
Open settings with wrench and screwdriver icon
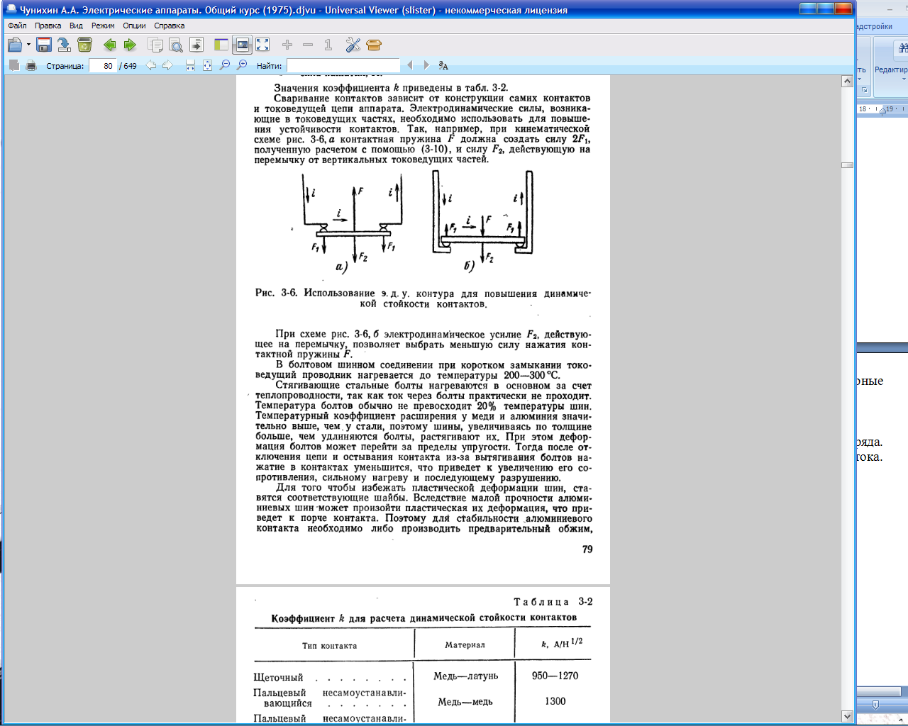click(x=353, y=45)
